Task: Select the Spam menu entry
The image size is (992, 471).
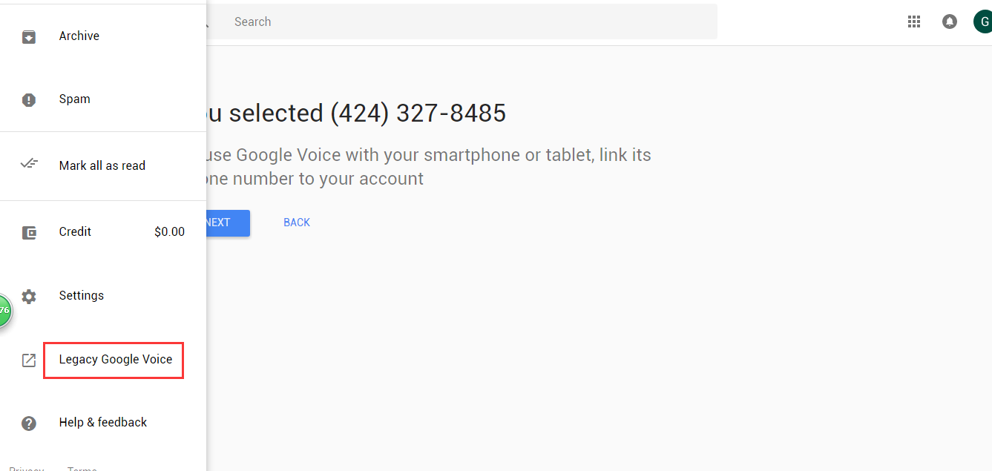Action: click(103, 99)
